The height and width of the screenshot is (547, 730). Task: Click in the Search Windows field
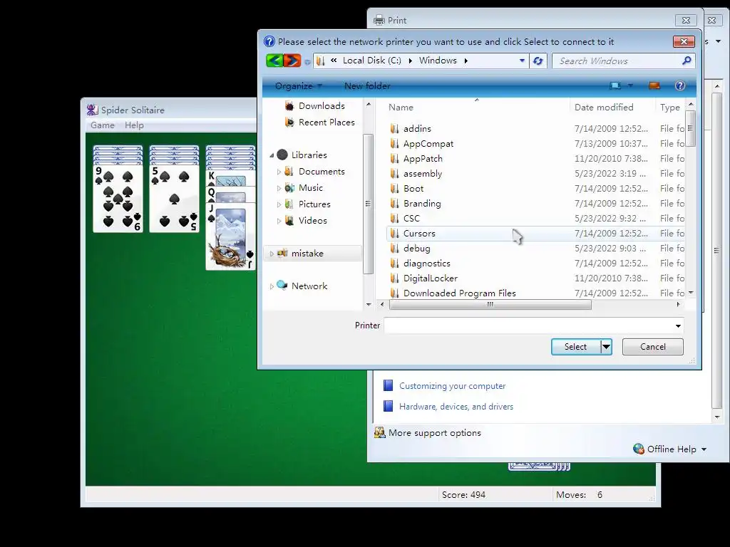pos(616,61)
